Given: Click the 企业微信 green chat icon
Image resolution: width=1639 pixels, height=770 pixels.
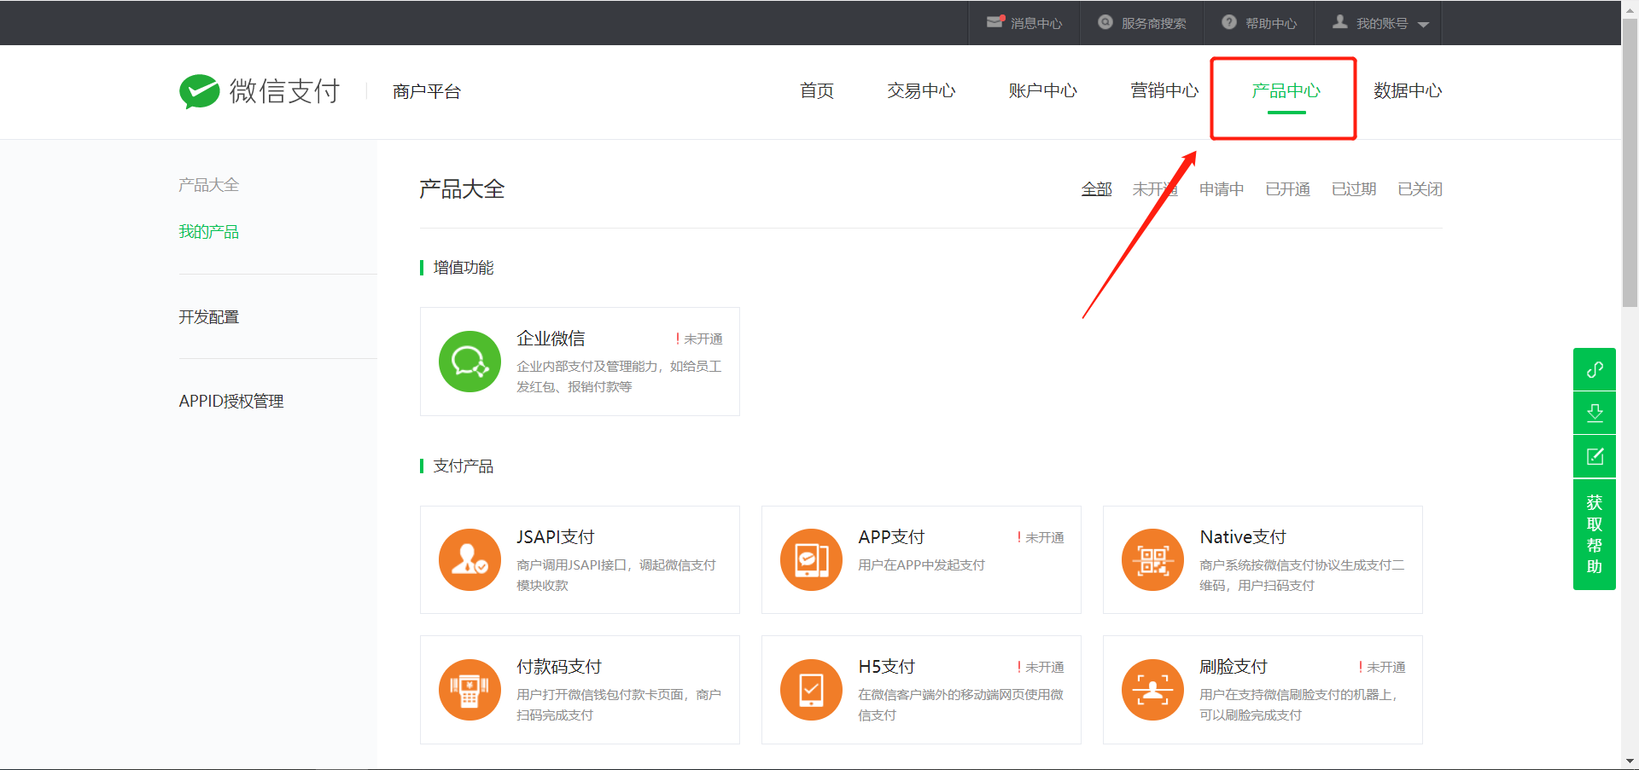Looking at the screenshot, I should click(470, 362).
